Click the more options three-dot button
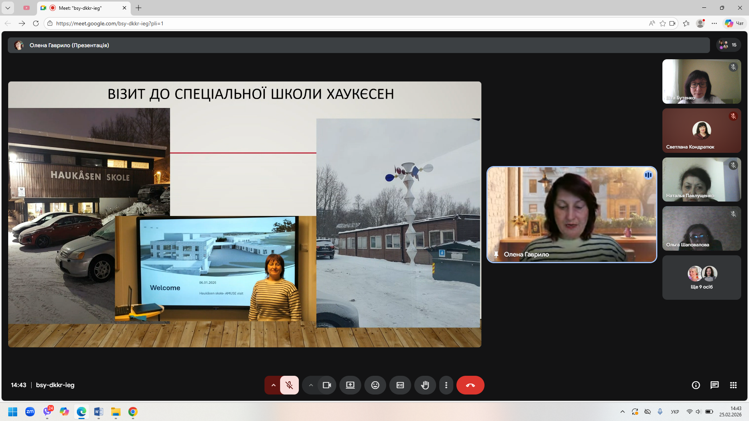 [x=446, y=385]
